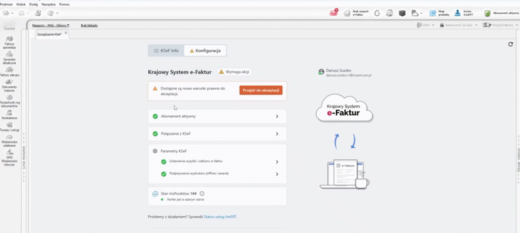Open the Bankowość on-line dropdown
520x233 pixels.
click(x=460, y=25)
